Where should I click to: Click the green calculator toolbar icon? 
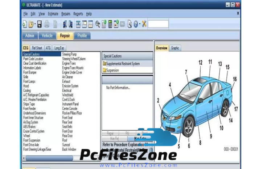tap(110, 24)
